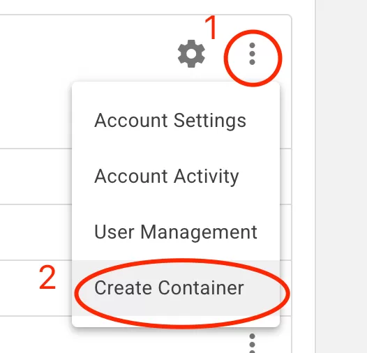Open the three-dot menu below the popup
The image size is (367, 353).
click(252, 344)
